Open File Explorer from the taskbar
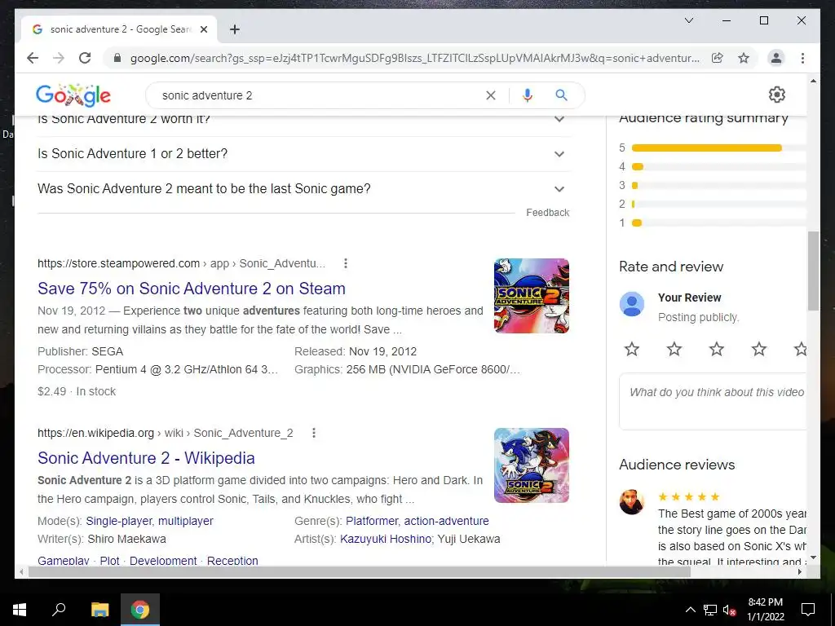835x626 pixels. pyautogui.click(x=99, y=610)
